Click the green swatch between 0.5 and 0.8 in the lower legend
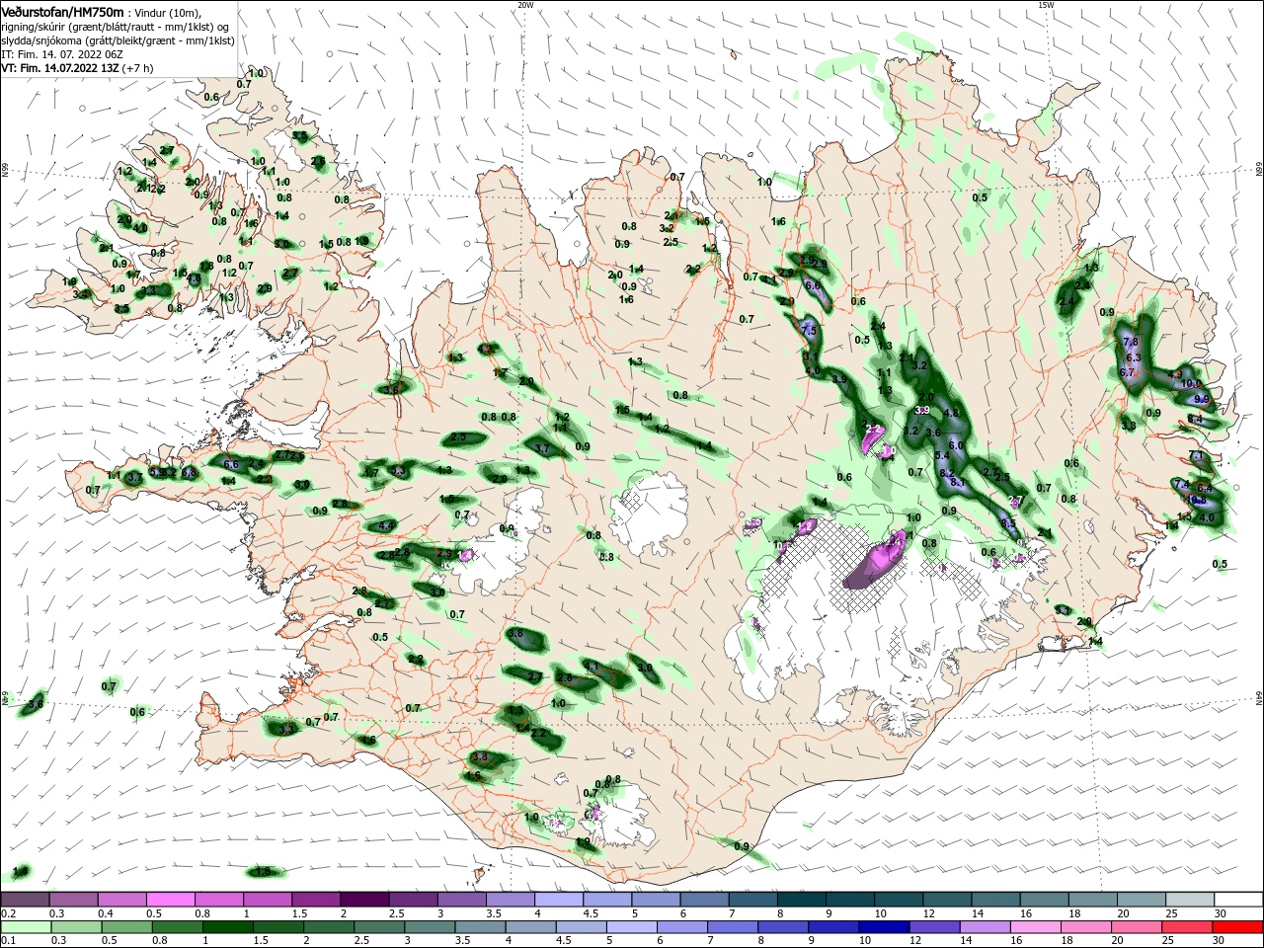 click(126, 927)
